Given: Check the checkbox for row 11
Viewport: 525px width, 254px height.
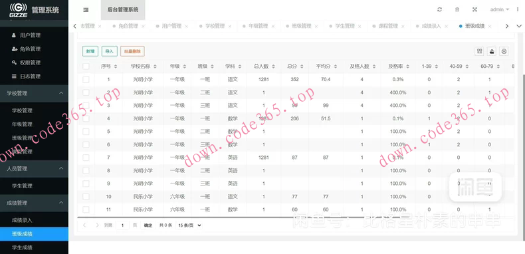Looking at the screenshot, I should pyautogui.click(x=86, y=209).
